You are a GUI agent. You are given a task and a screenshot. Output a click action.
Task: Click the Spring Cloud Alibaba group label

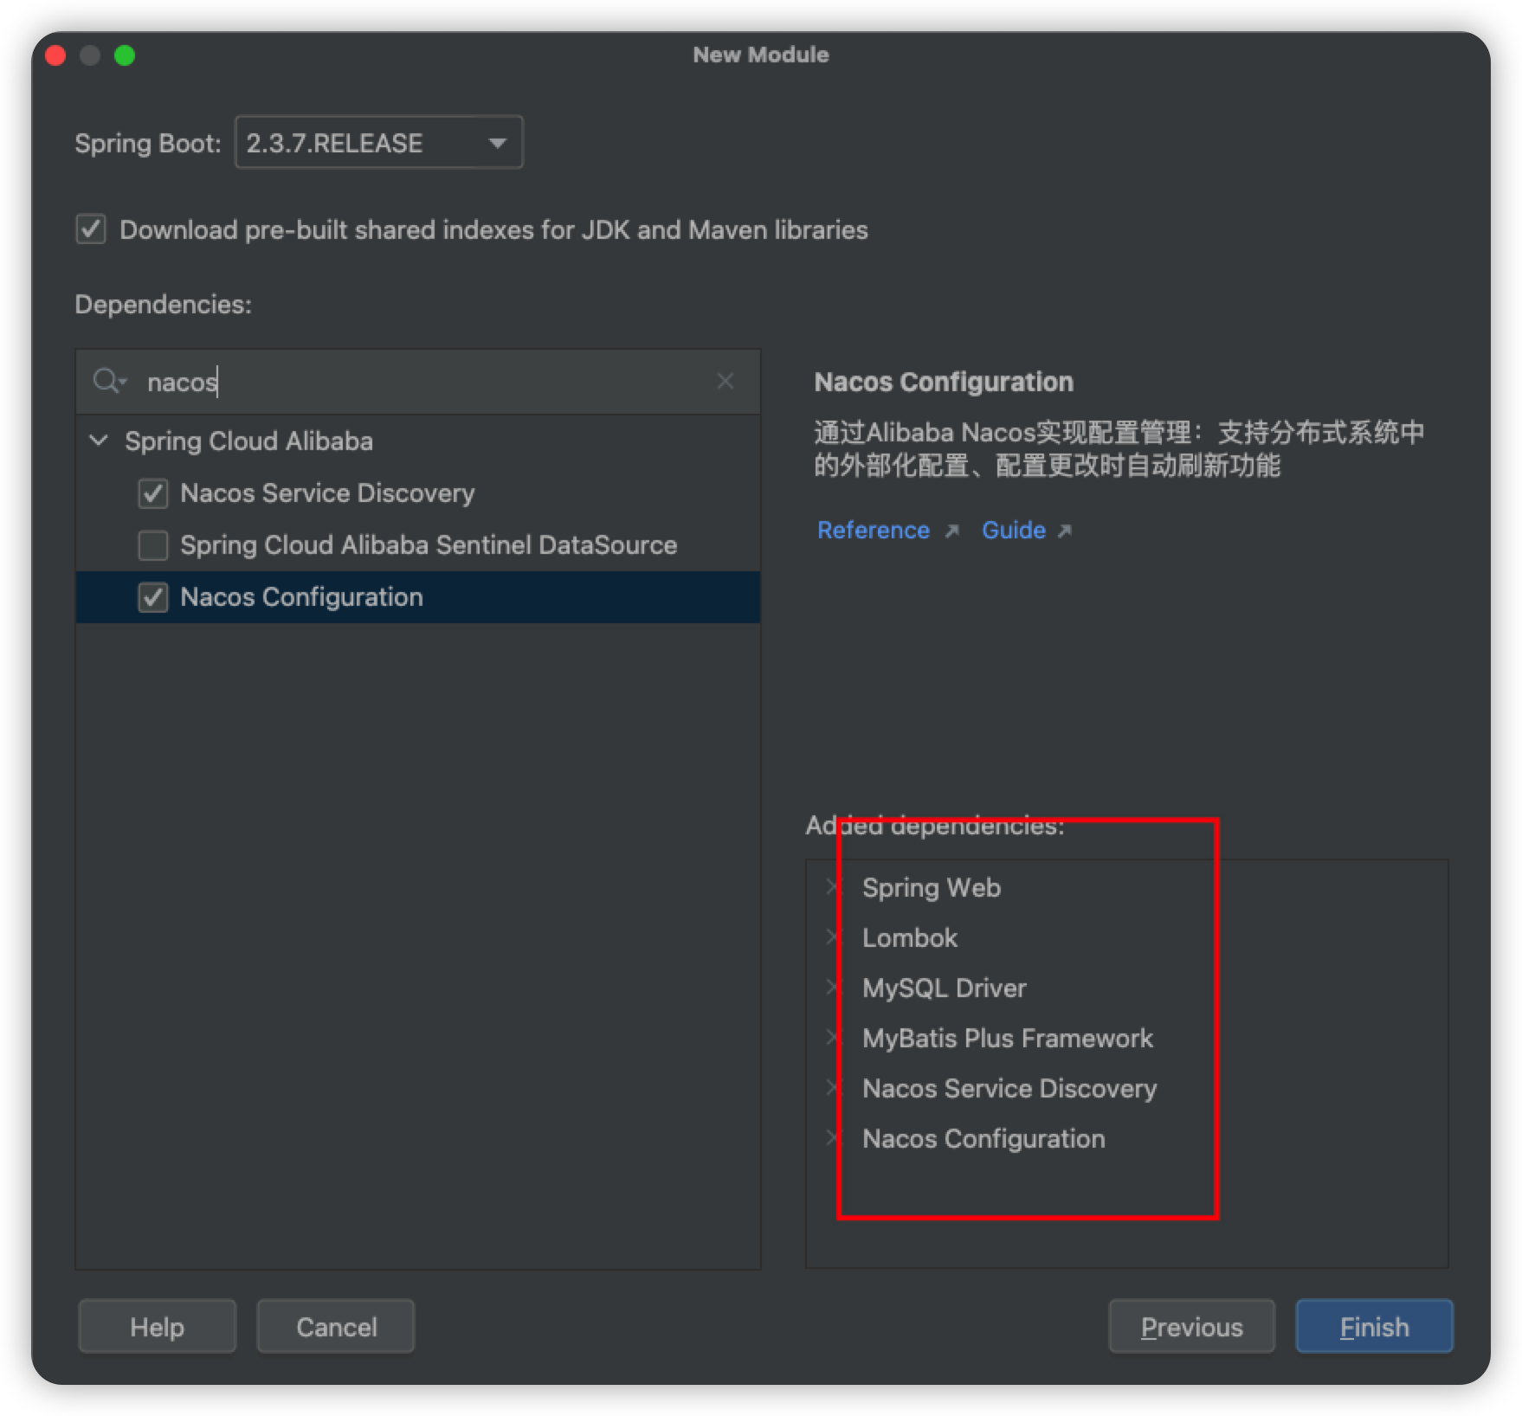pyautogui.click(x=248, y=441)
